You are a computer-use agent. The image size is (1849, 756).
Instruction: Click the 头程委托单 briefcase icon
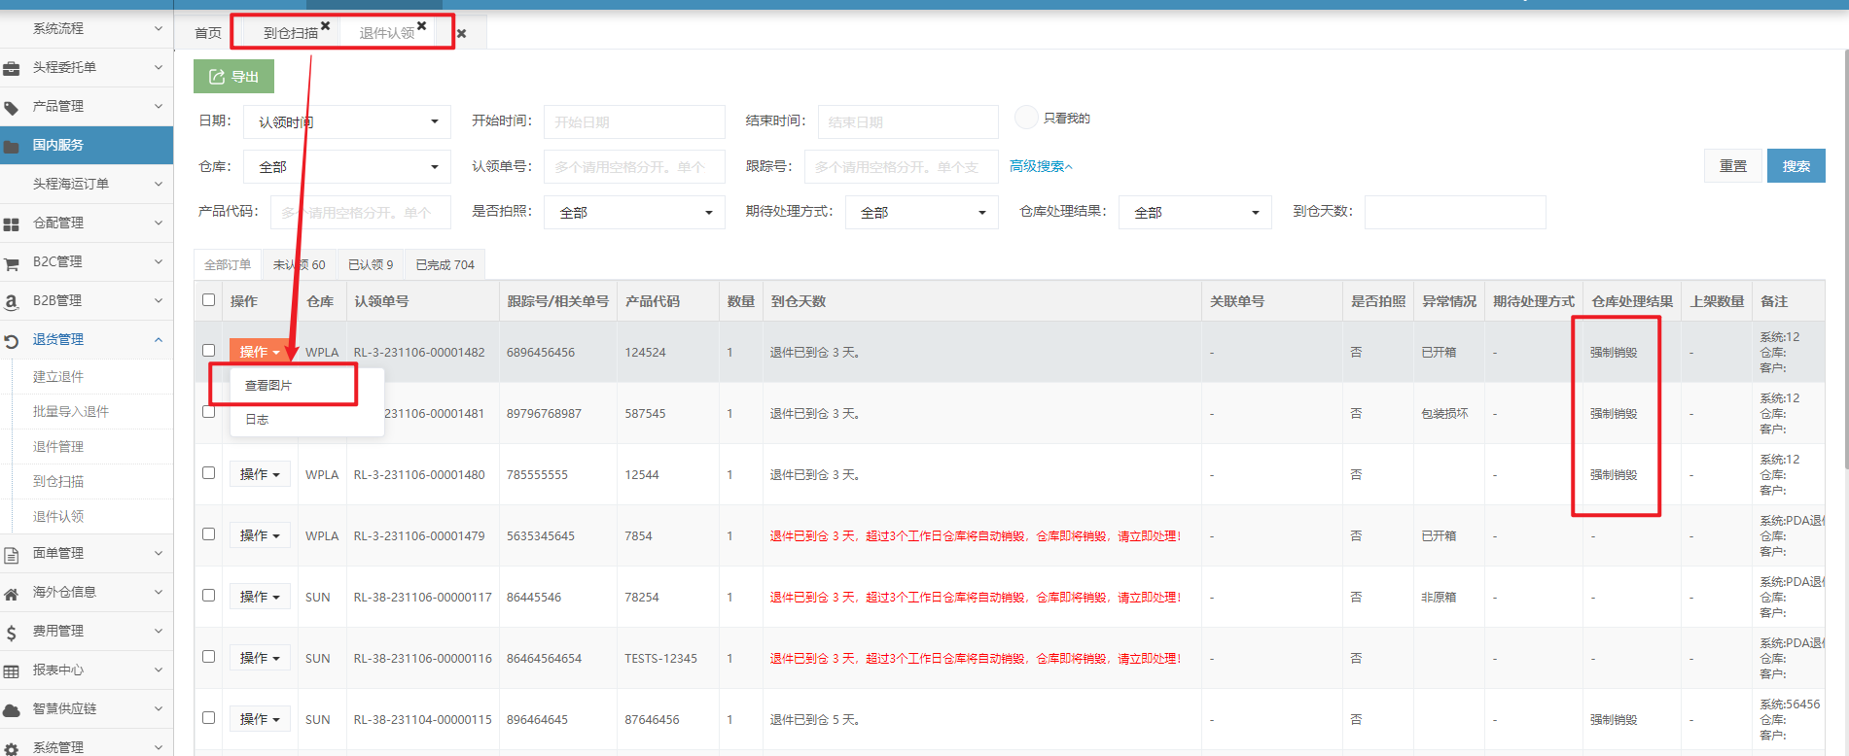(x=12, y=68)
